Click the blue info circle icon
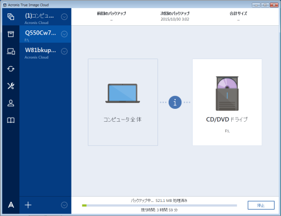The width and height of the screenshot is (281, 216). click(175, 102)
